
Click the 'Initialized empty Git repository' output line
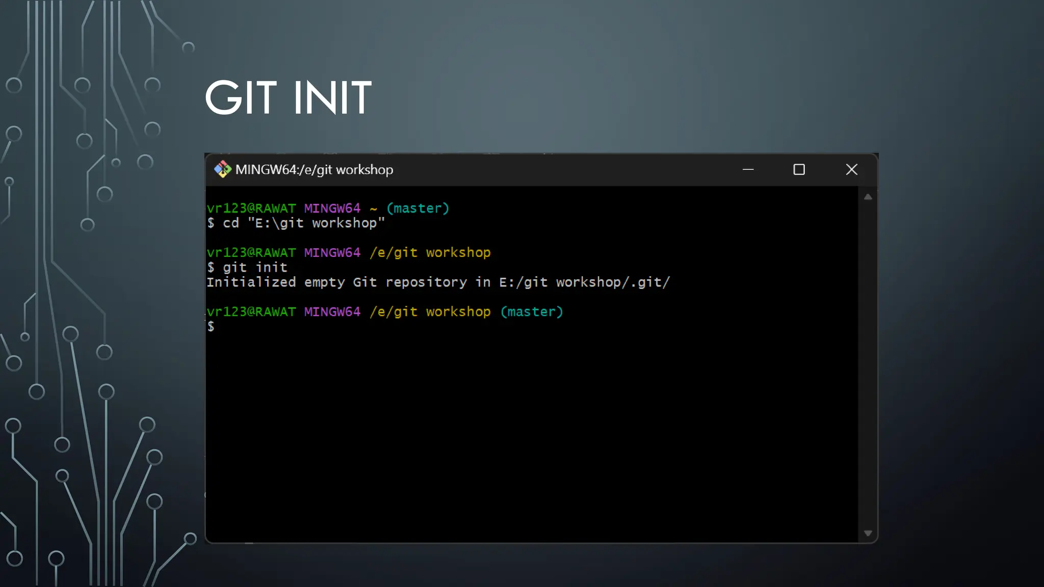(438, 282)
